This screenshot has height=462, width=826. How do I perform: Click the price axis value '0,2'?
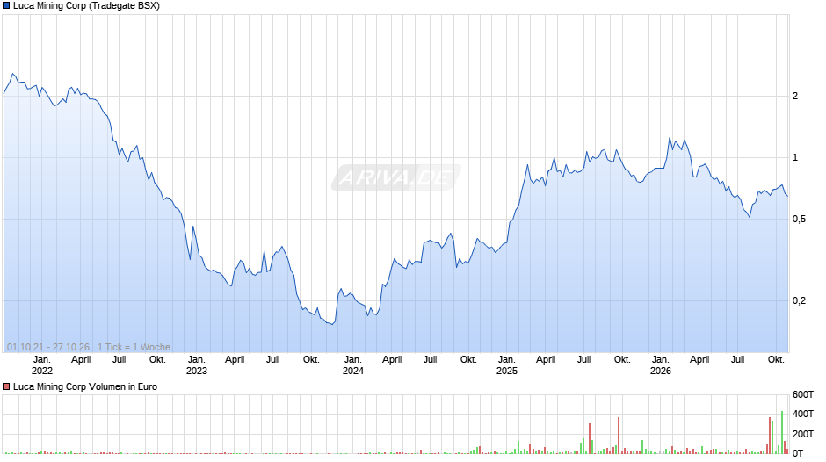click(x=799, y=300)
